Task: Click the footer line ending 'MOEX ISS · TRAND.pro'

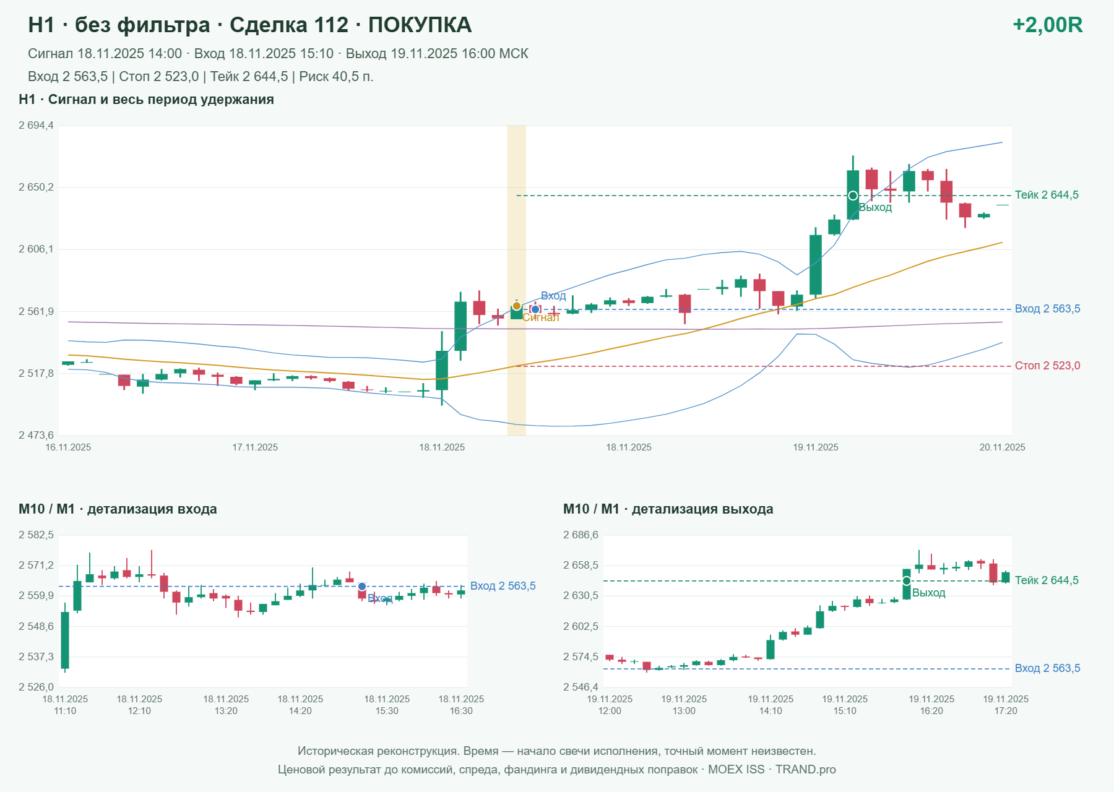Action: point(557,770)
